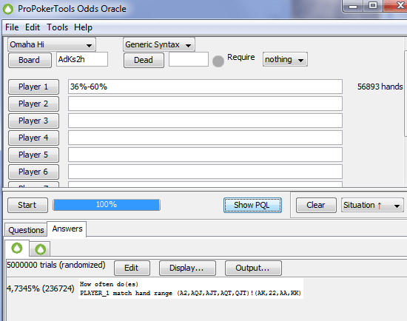Open the Omaha Hi game type dropdown
This screenshot has width=407, height=321.
point(52,44)
